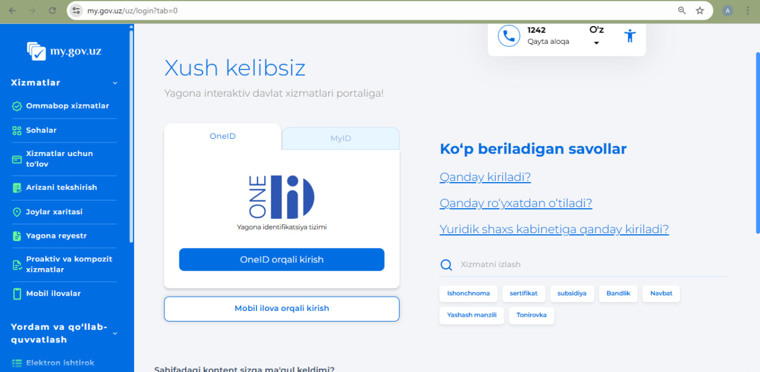Click the Mobil ilovalar phone icon
This screenshot has height=372, width=760.
pyautogui.click(x=17, y=294)
